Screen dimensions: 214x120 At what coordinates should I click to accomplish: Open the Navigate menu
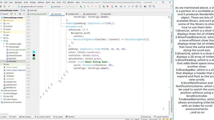tap(18, 2)
